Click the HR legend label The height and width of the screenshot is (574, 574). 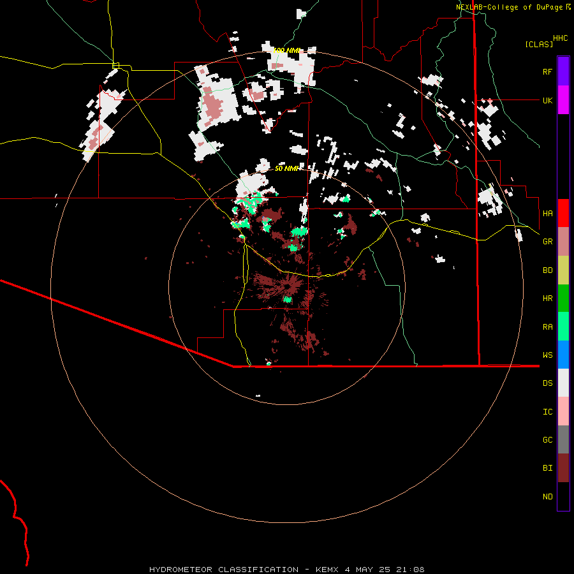click(x=547, y=298)
